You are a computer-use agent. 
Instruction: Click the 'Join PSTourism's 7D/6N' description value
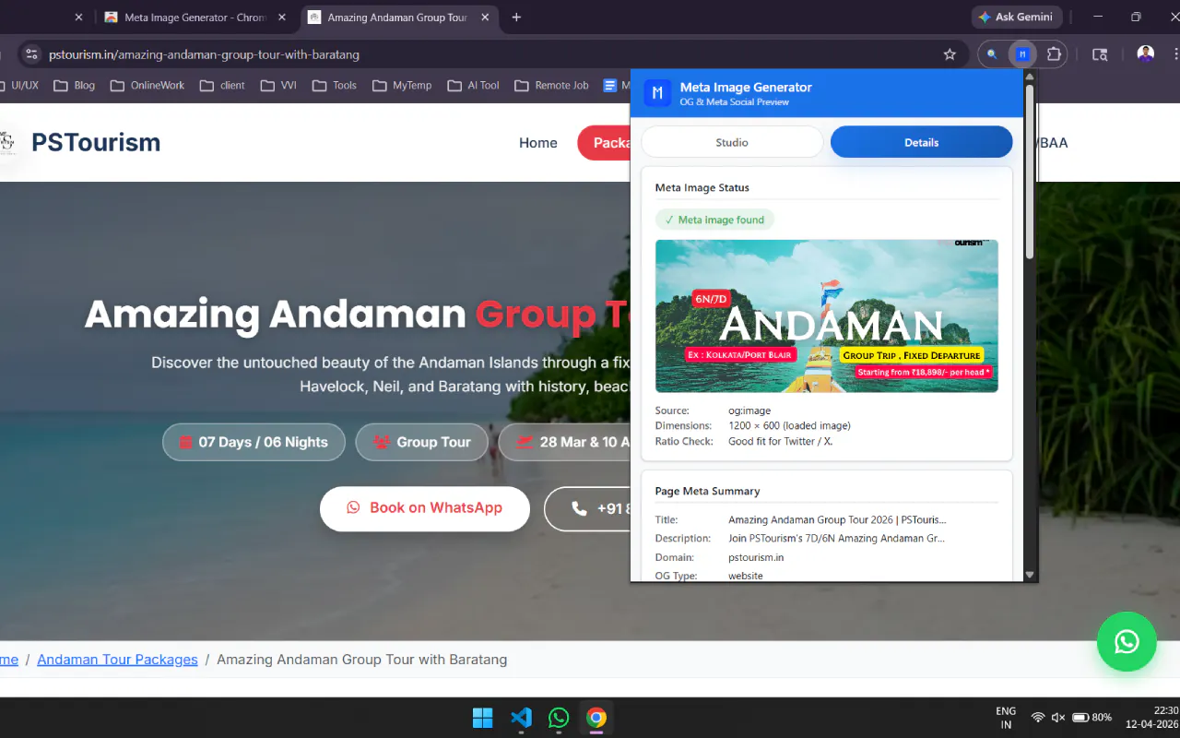[x=836, y=539]
